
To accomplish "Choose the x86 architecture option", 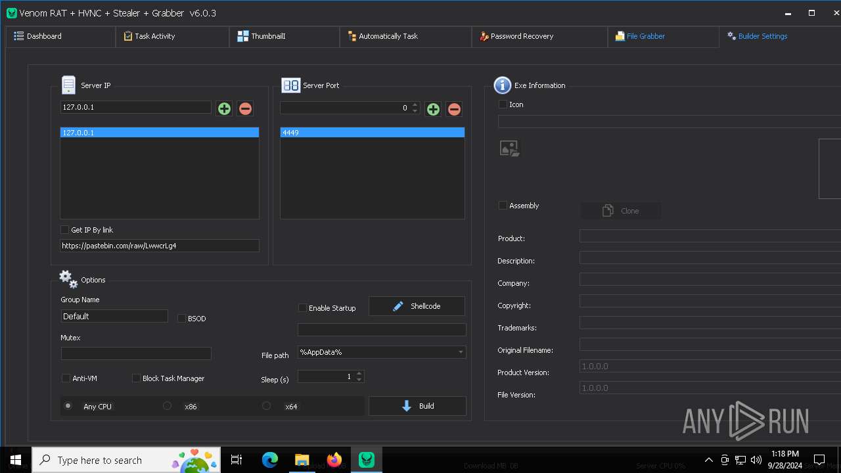I will click(x=167, y=406).
